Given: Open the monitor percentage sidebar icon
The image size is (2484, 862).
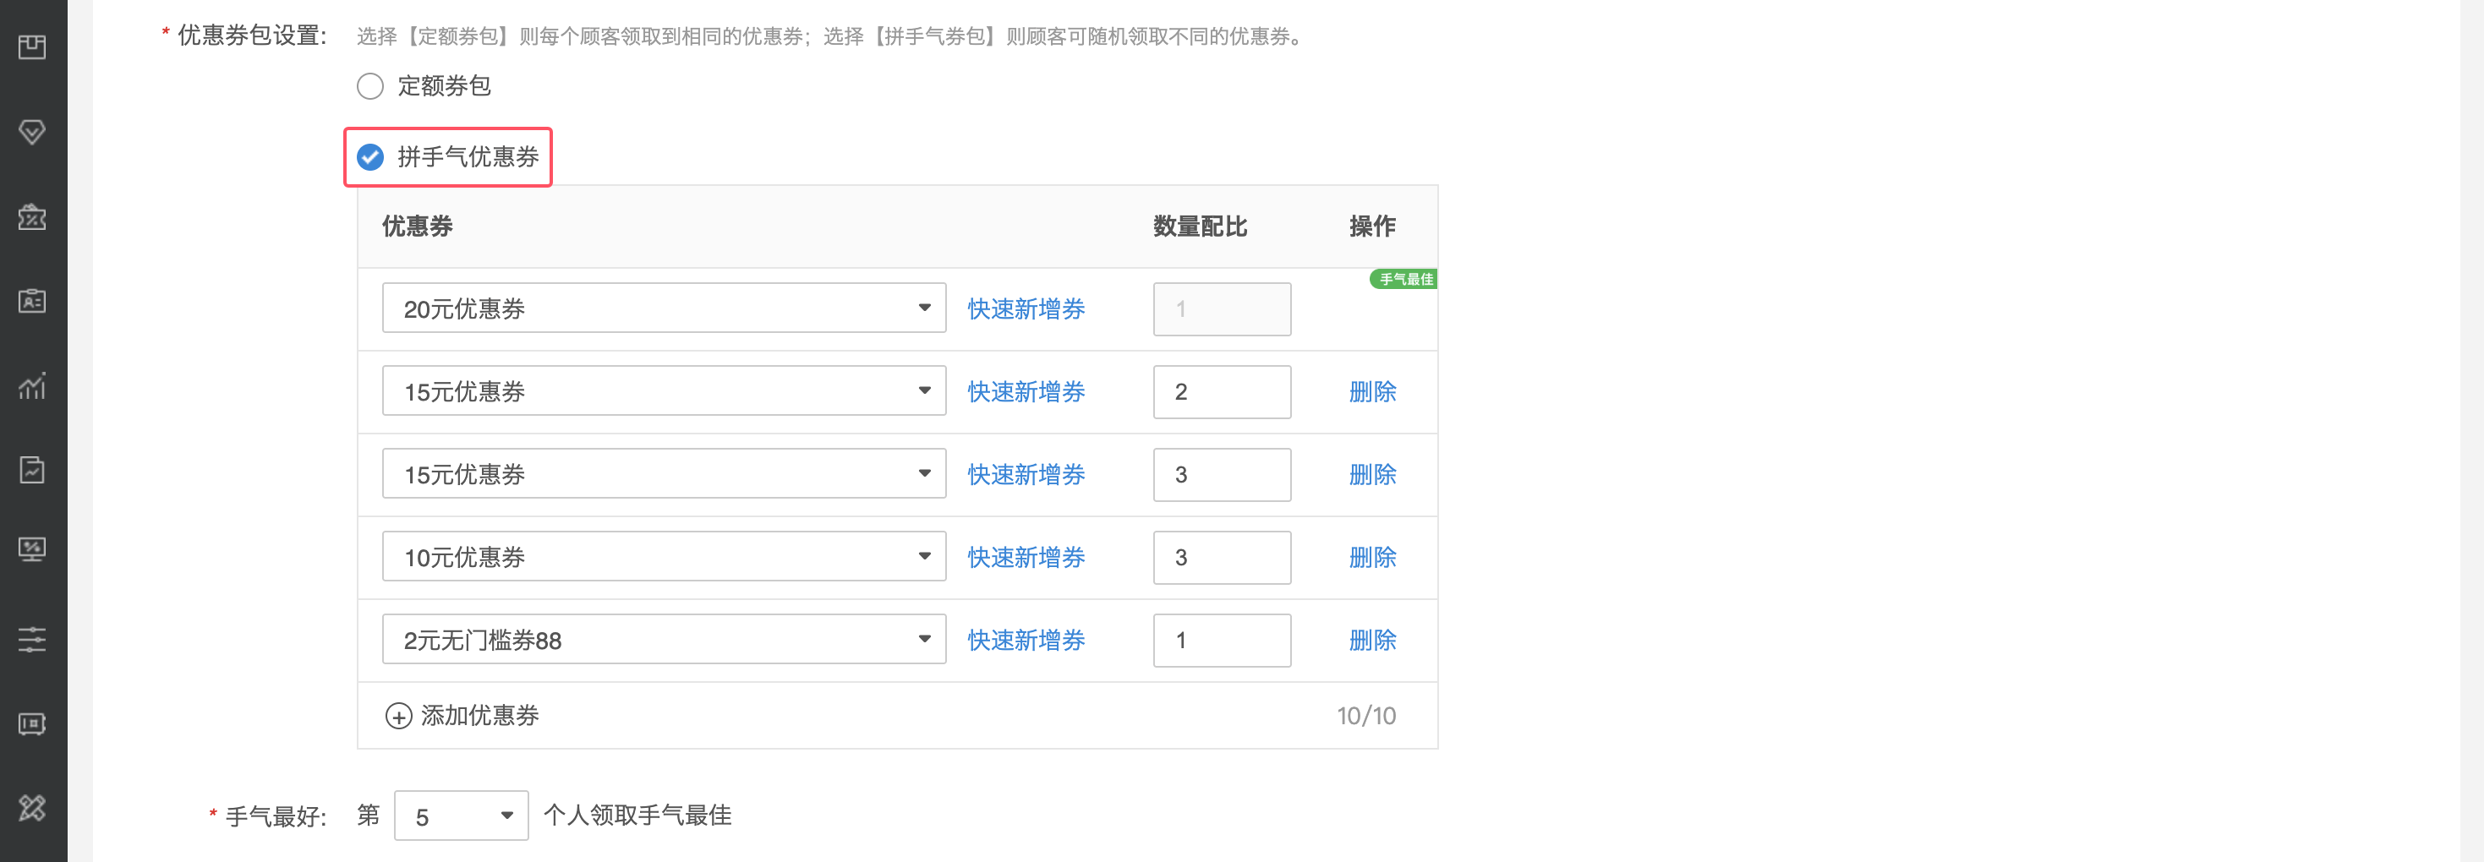Looking at the screenshot, I should [32, 549].
